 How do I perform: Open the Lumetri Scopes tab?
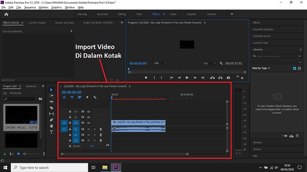37,22
